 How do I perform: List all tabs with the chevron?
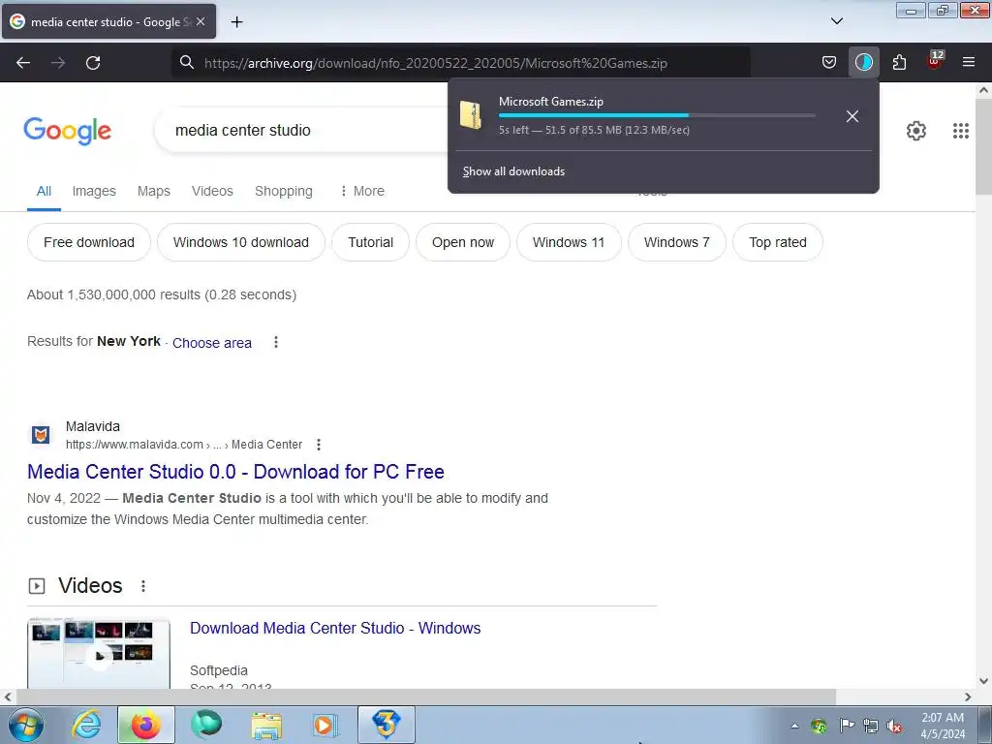pos(836,21)
